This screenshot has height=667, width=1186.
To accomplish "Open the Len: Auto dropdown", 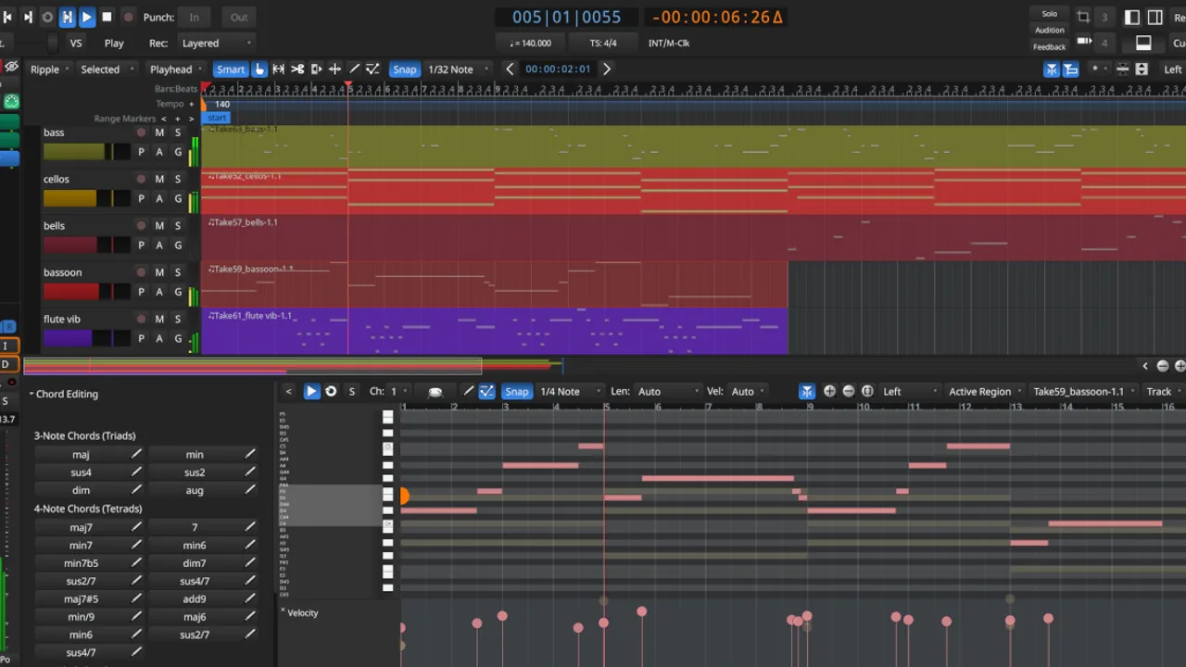I will (668, 391).
